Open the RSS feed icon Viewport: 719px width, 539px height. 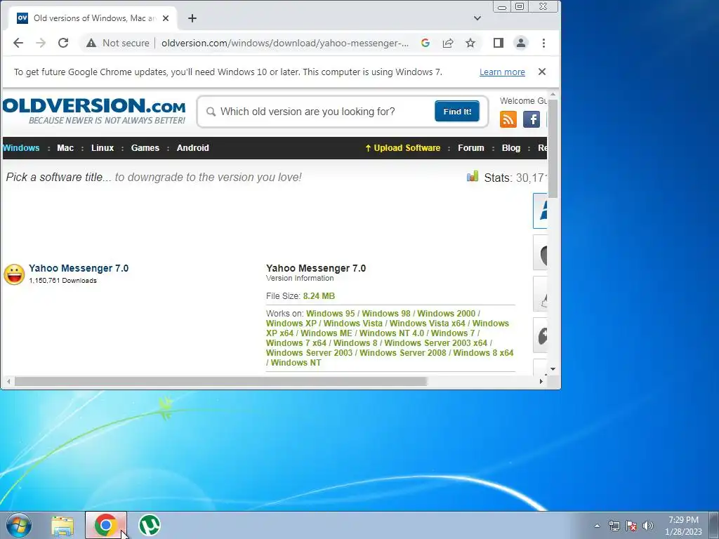[x=508, y=119]
